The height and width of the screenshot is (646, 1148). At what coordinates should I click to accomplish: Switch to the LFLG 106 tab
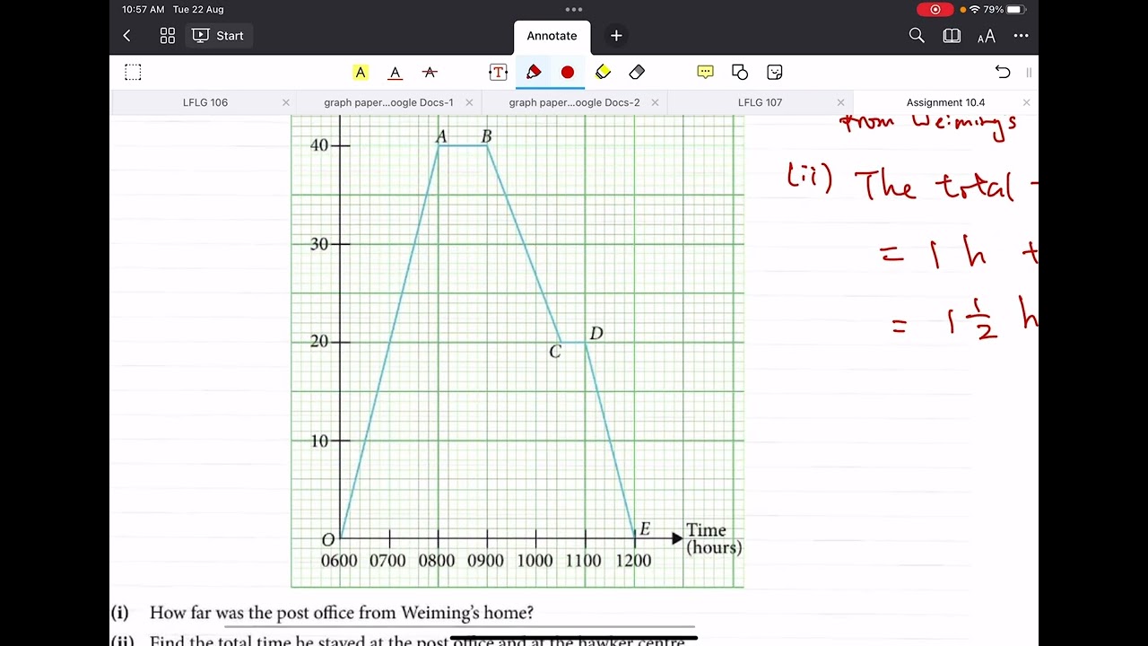205,102
